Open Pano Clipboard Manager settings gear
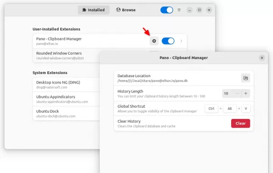This screenshot has height=173, width=273. tap(154, 41)
